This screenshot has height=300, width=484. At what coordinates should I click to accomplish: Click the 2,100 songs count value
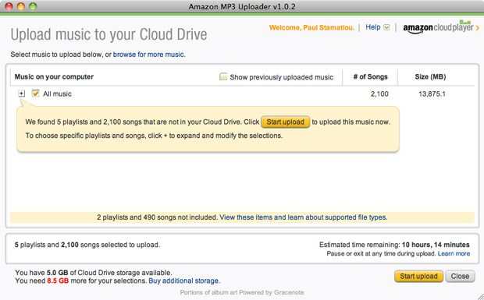coord(379,94)
